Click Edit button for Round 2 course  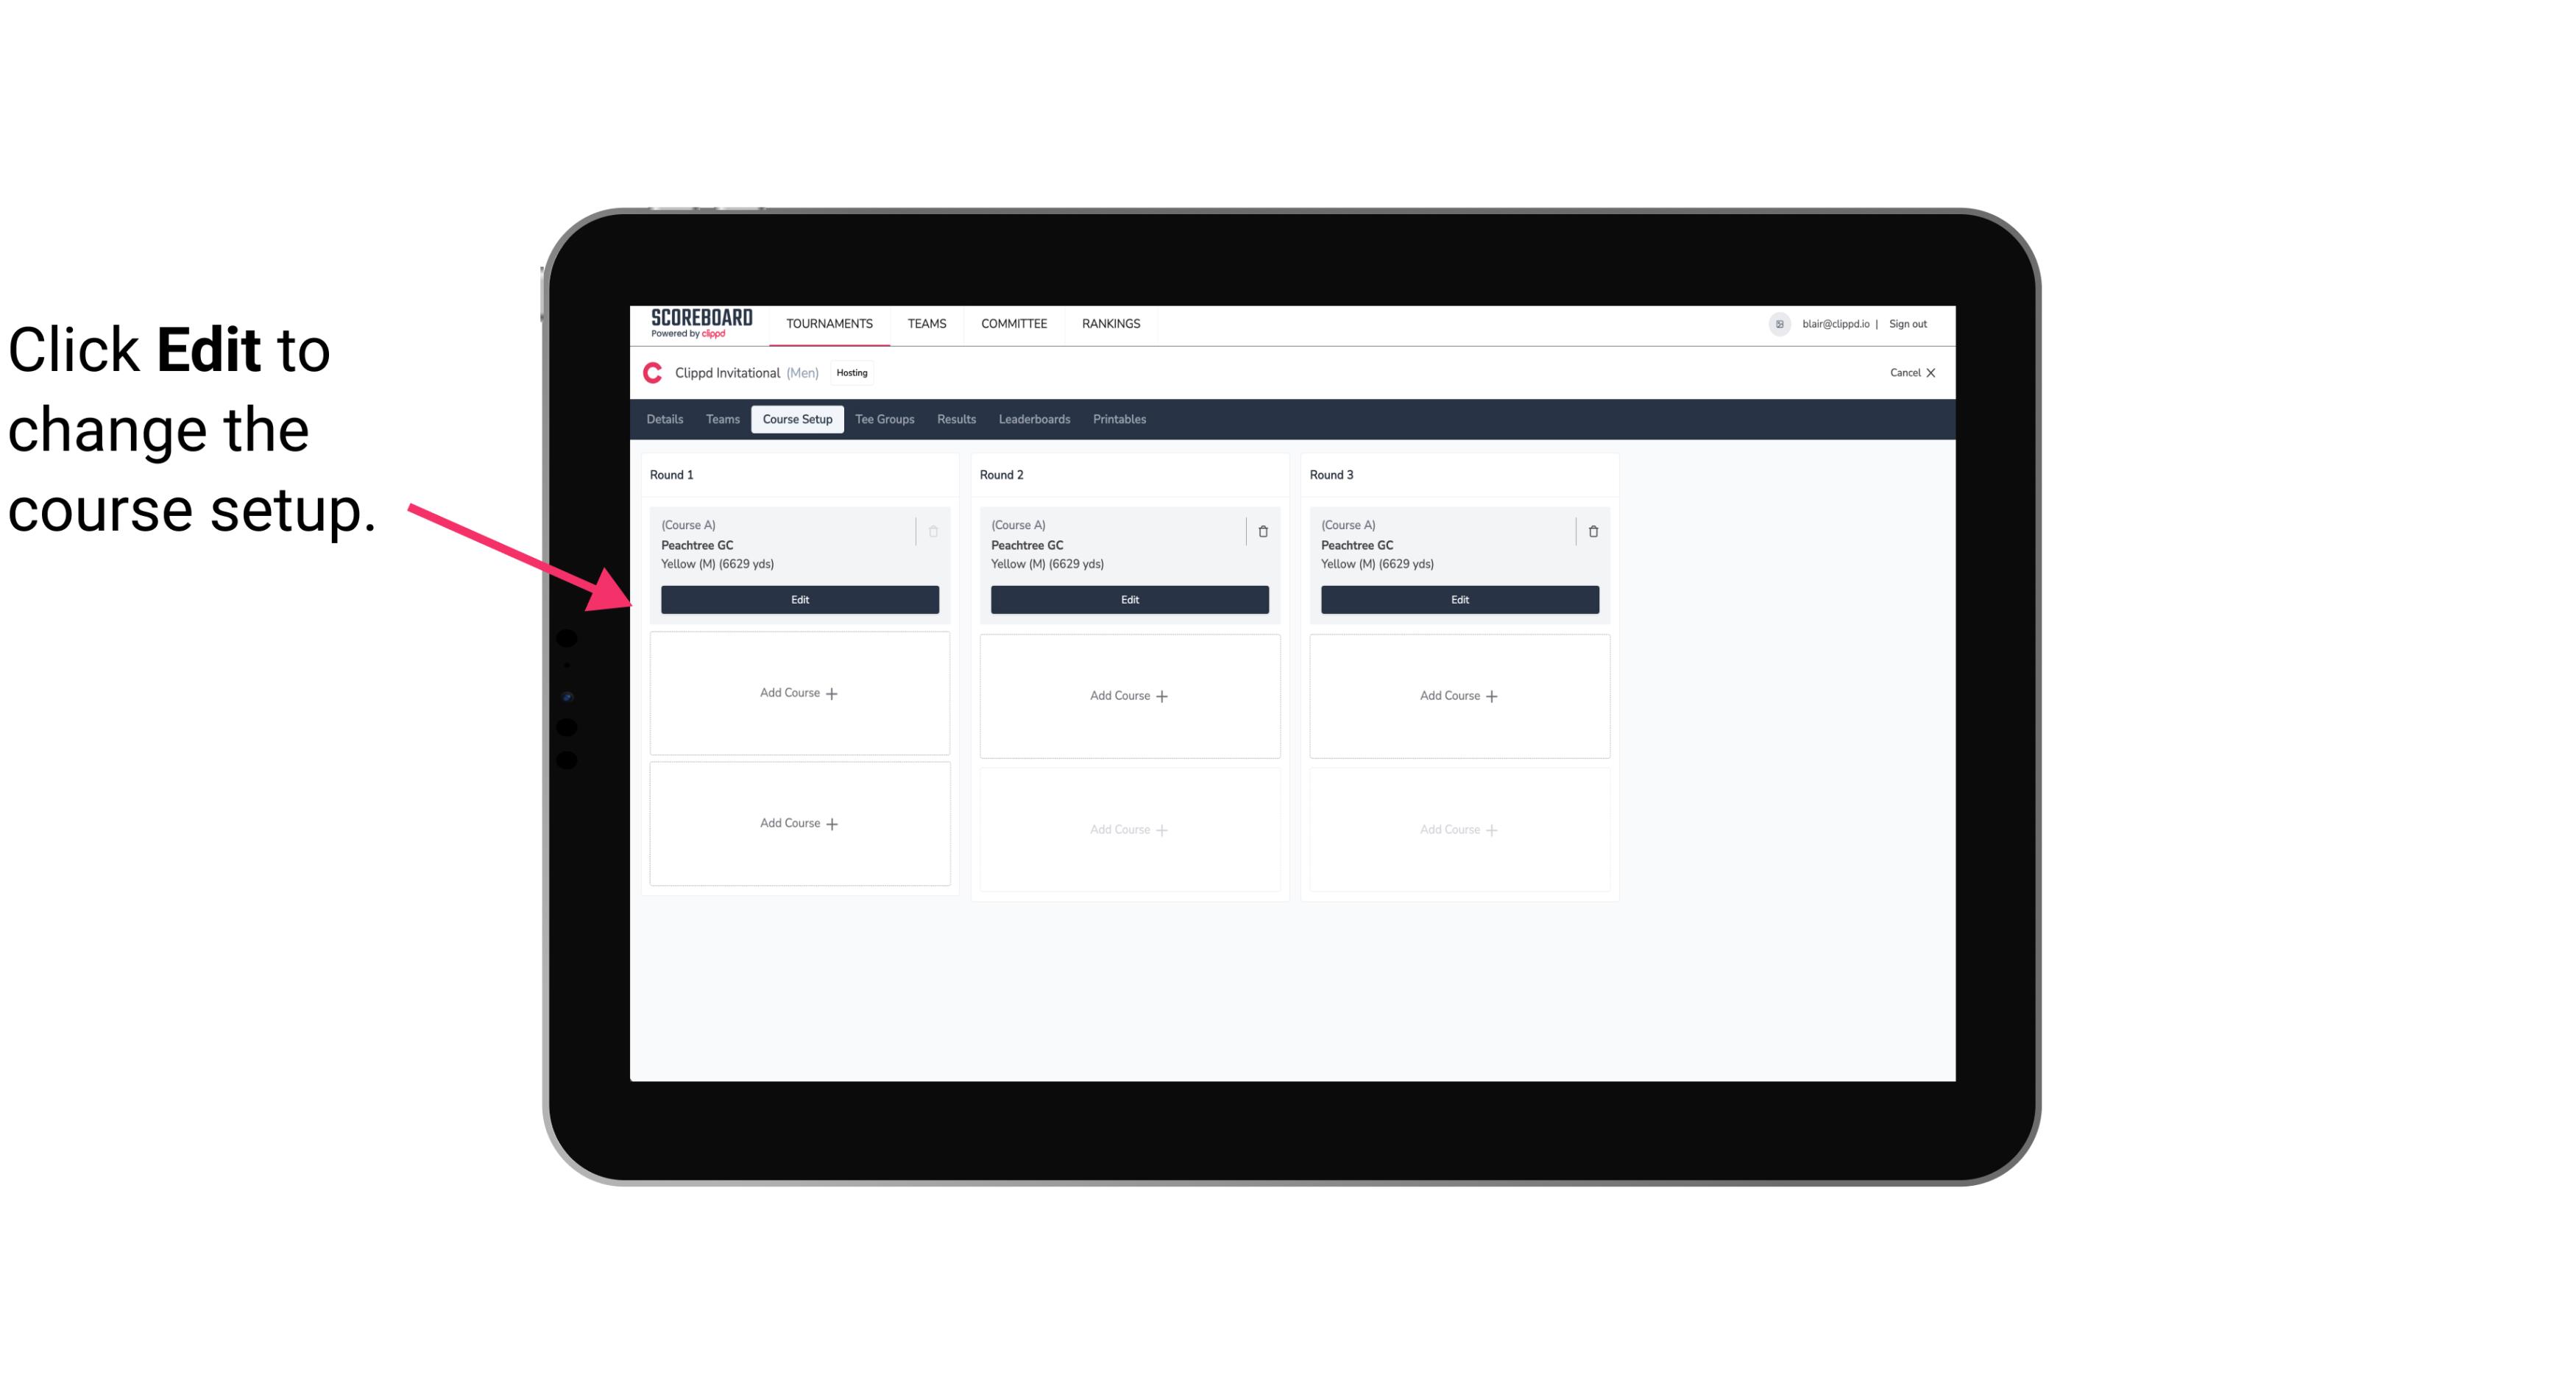[x=1128, y=598]
